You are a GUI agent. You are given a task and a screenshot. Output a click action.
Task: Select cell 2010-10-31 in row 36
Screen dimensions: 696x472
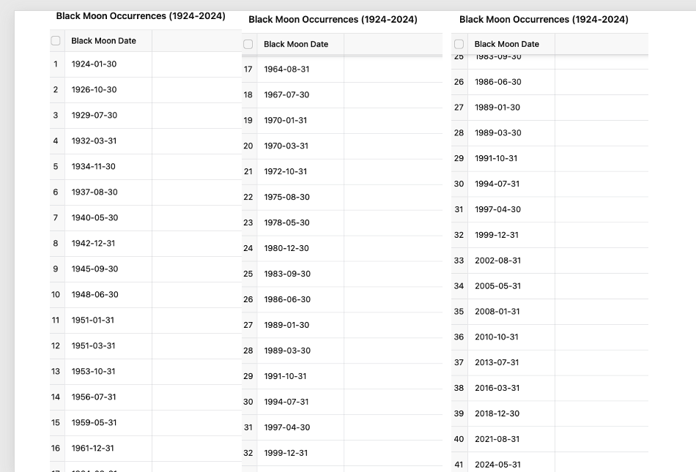click(511, 337)
